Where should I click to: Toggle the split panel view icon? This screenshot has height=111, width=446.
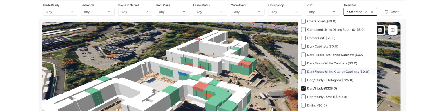click(x=393, y=30)
